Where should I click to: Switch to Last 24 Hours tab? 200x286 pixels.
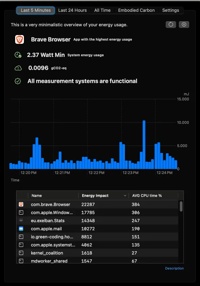pyautogui.click(x=72, y=10)
